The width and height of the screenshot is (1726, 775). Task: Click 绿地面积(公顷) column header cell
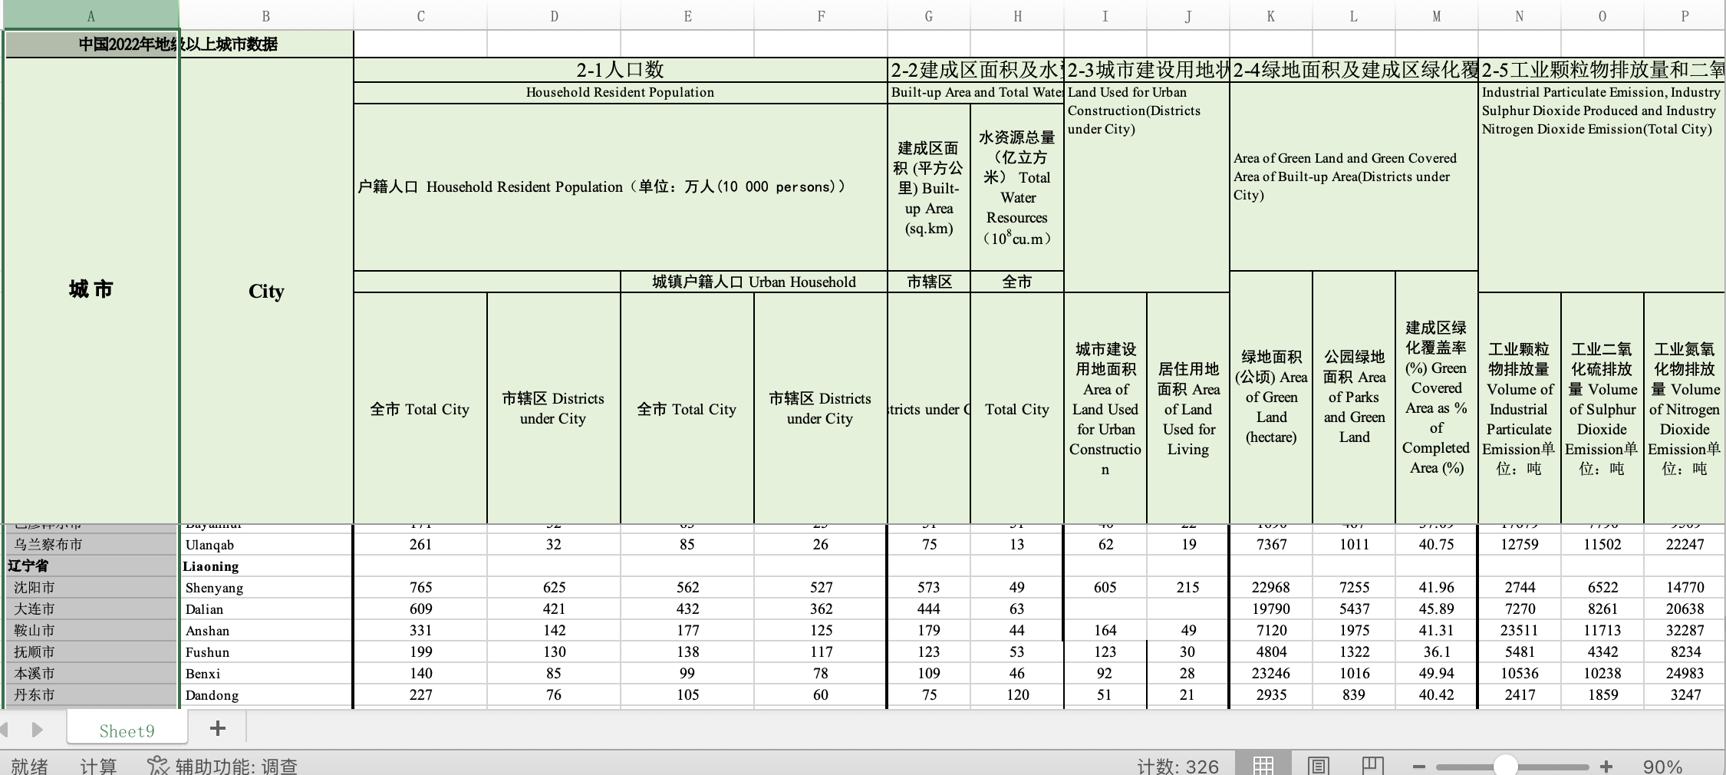tap(1271, 397)
